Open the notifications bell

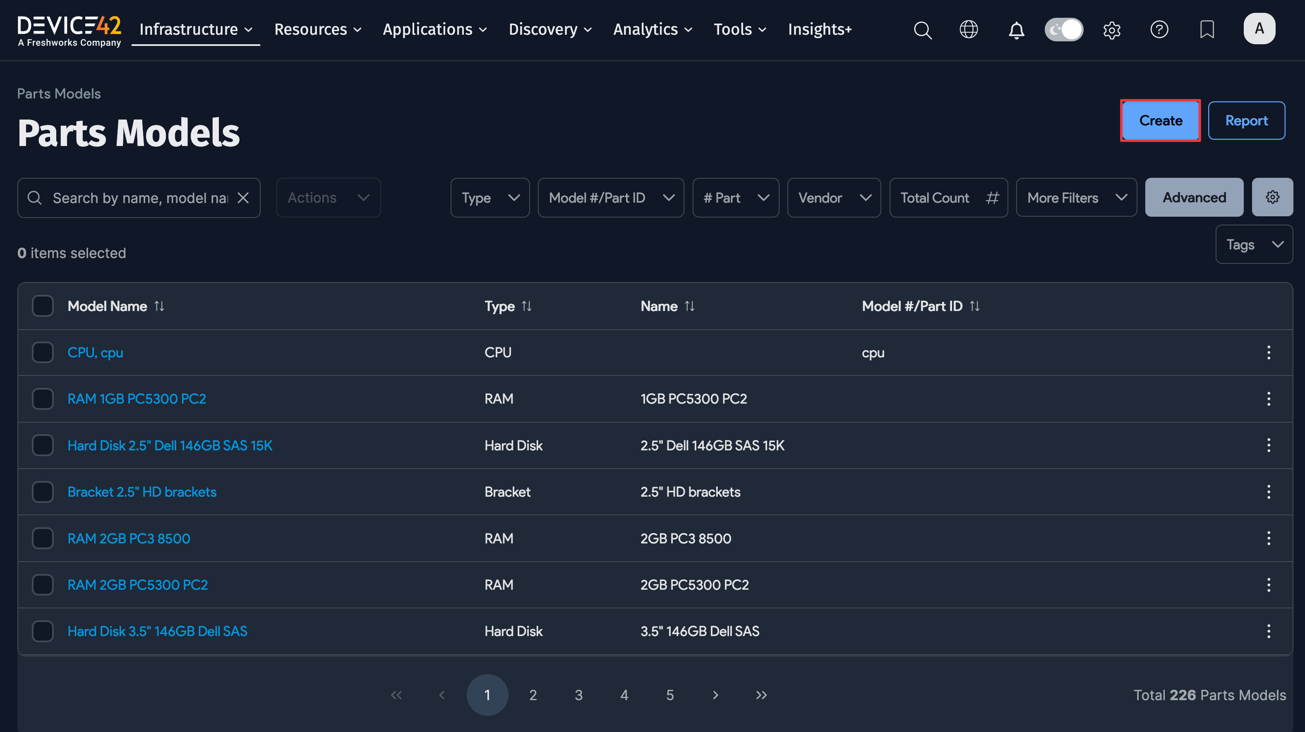pos(1016,29)
